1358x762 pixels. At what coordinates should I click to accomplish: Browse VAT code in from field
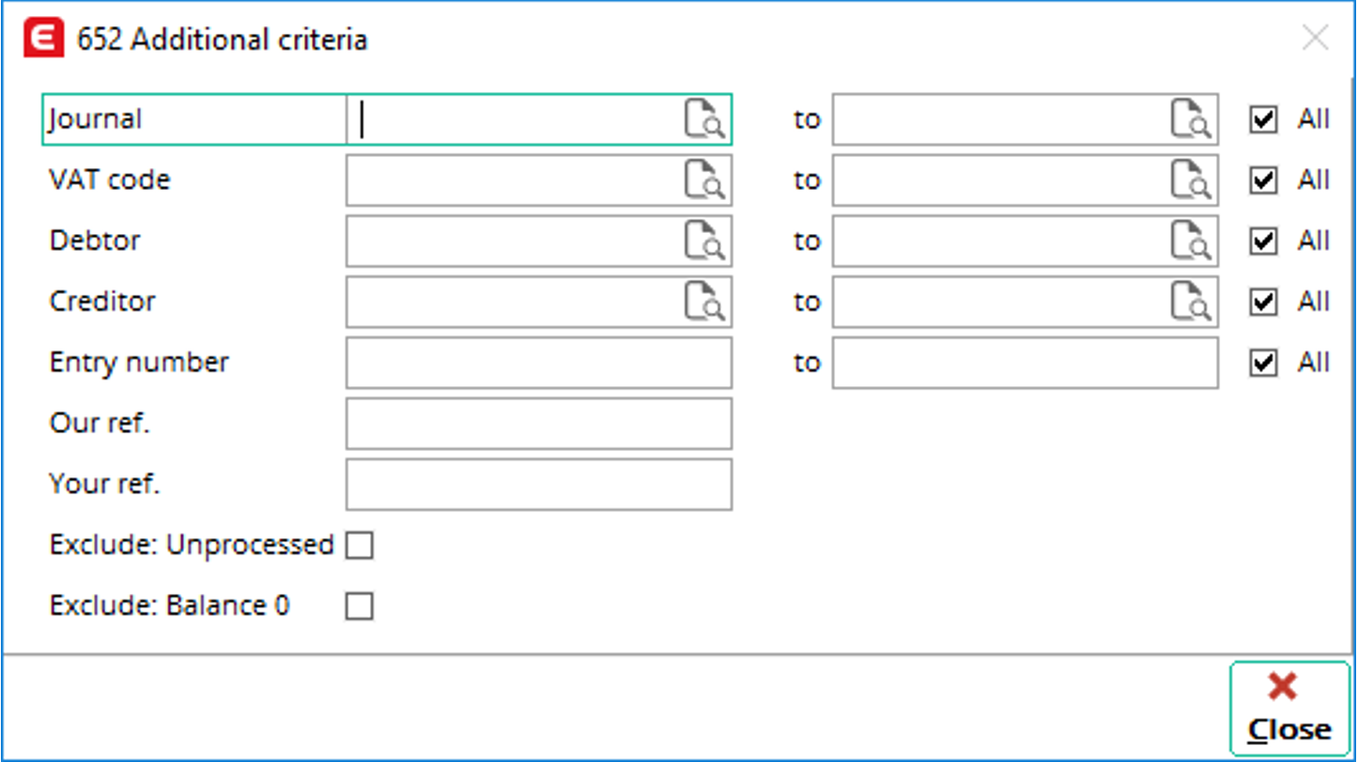[704, 180]
